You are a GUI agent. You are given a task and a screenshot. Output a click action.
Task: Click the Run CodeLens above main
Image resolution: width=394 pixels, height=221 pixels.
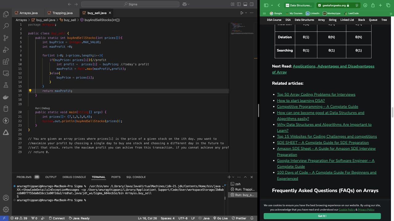click(x=38, y=108)
